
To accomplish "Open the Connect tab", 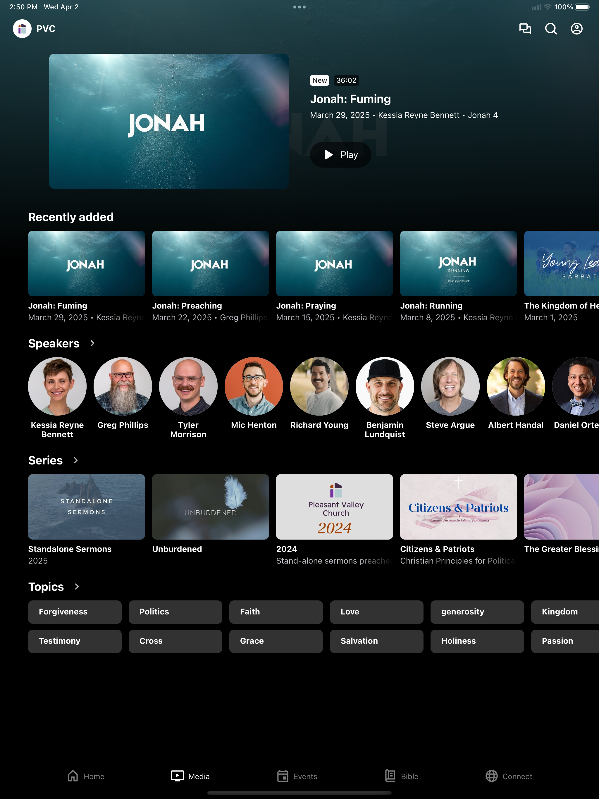I will tap(509, 776).
